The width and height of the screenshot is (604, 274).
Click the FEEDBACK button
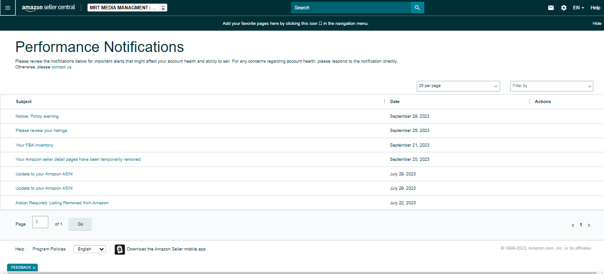pos(21,268)
